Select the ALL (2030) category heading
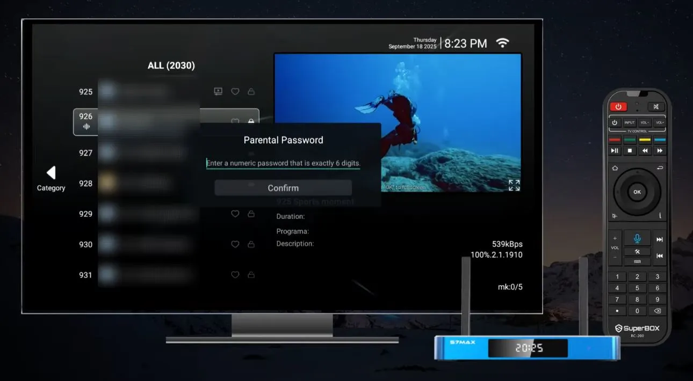Viewport: 693px width, 381px height. pos(171,65)
